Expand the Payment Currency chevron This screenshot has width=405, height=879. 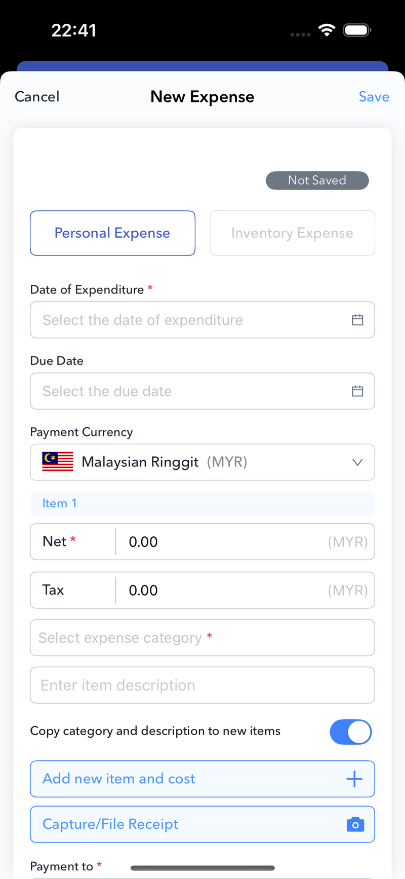[x=357, y=462]
